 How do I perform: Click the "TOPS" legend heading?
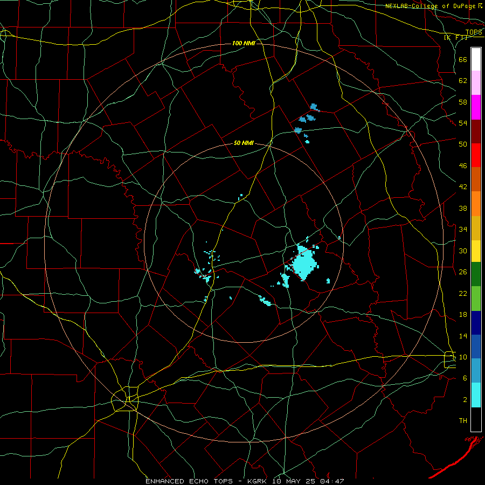click(474, 32)
